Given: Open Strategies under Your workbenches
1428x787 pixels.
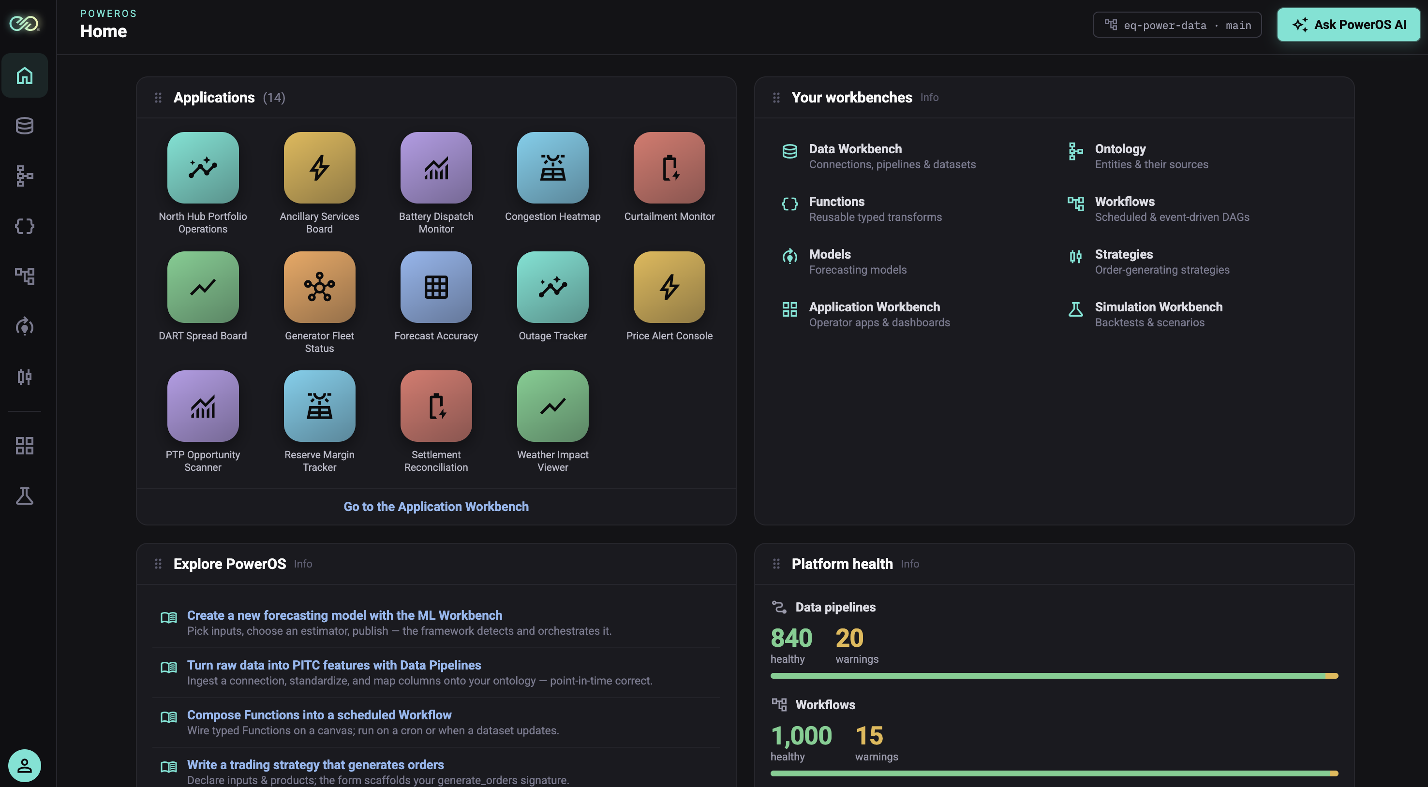Looking at the screenshot, I should click(x=1148, y=262).
